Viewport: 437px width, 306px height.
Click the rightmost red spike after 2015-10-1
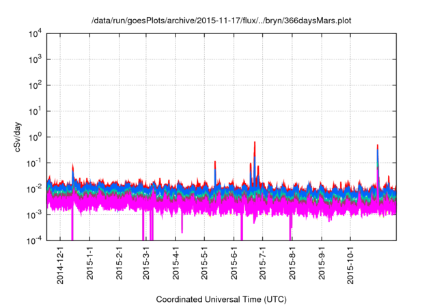(378, 147)
